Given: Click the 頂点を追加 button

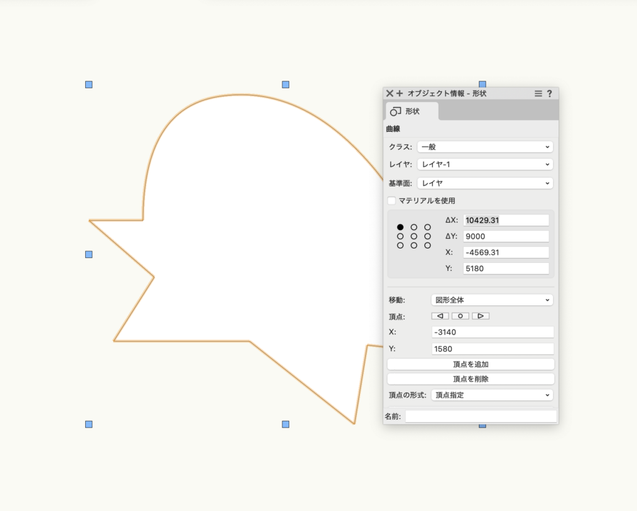Looking at the screenshot, I should pyautogui.click(x=470, y=364).
